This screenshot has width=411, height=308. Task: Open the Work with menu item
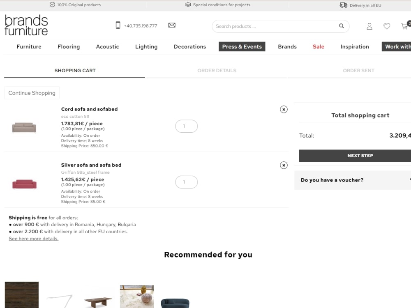pyautogui.click(x=396, y=47)
